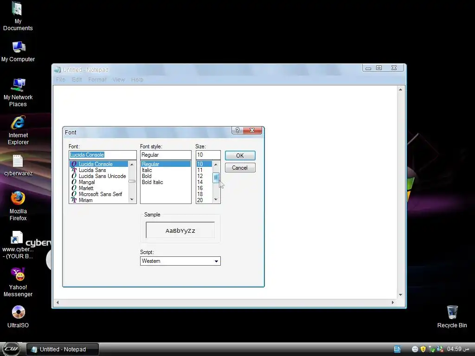Viewport: 475px width, 356px height.
Task: Select size 10 in list
Action: tap(204, 164)
